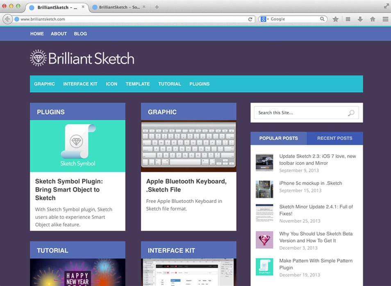Click the Simple Pattern Plugin teal thumbnail

coord(264,267)
